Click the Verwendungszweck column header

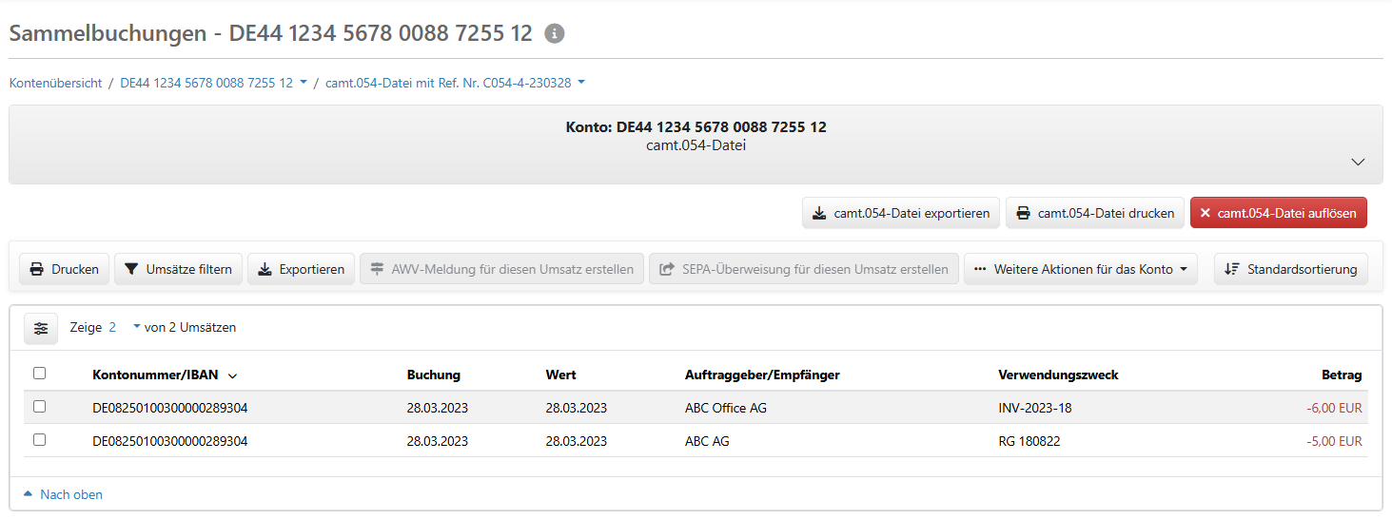click(x=1058, y=375)
